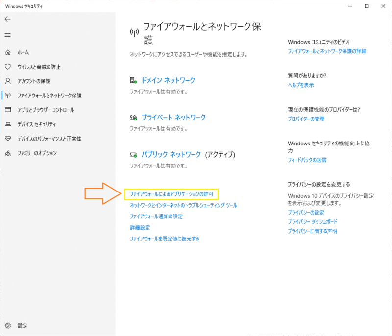Click 詳細設定 link
Viewport: 392px width, 336px height.
[140, 228]
